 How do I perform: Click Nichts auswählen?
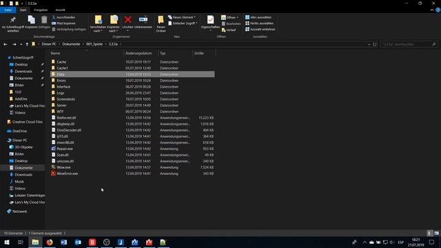pos(259,23)
